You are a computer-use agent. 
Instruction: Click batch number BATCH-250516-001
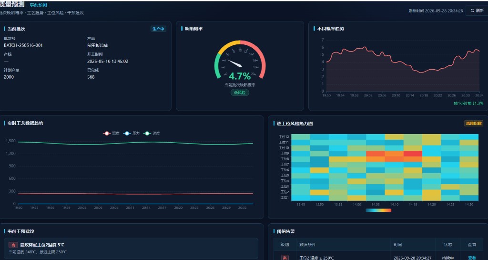[x=23, y=45]
